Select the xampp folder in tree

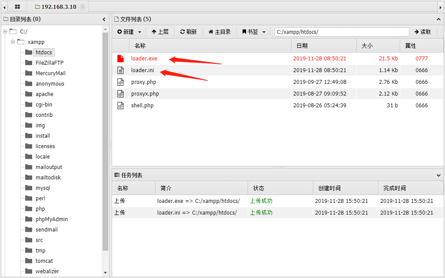(36, 42)
